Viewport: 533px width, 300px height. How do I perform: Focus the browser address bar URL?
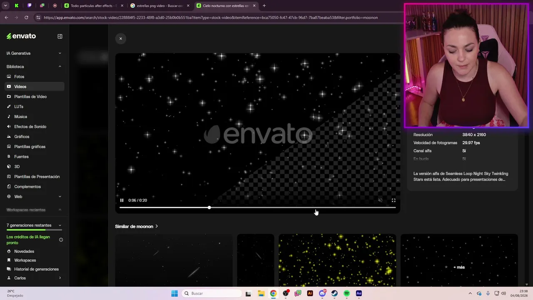pos(211,17)
